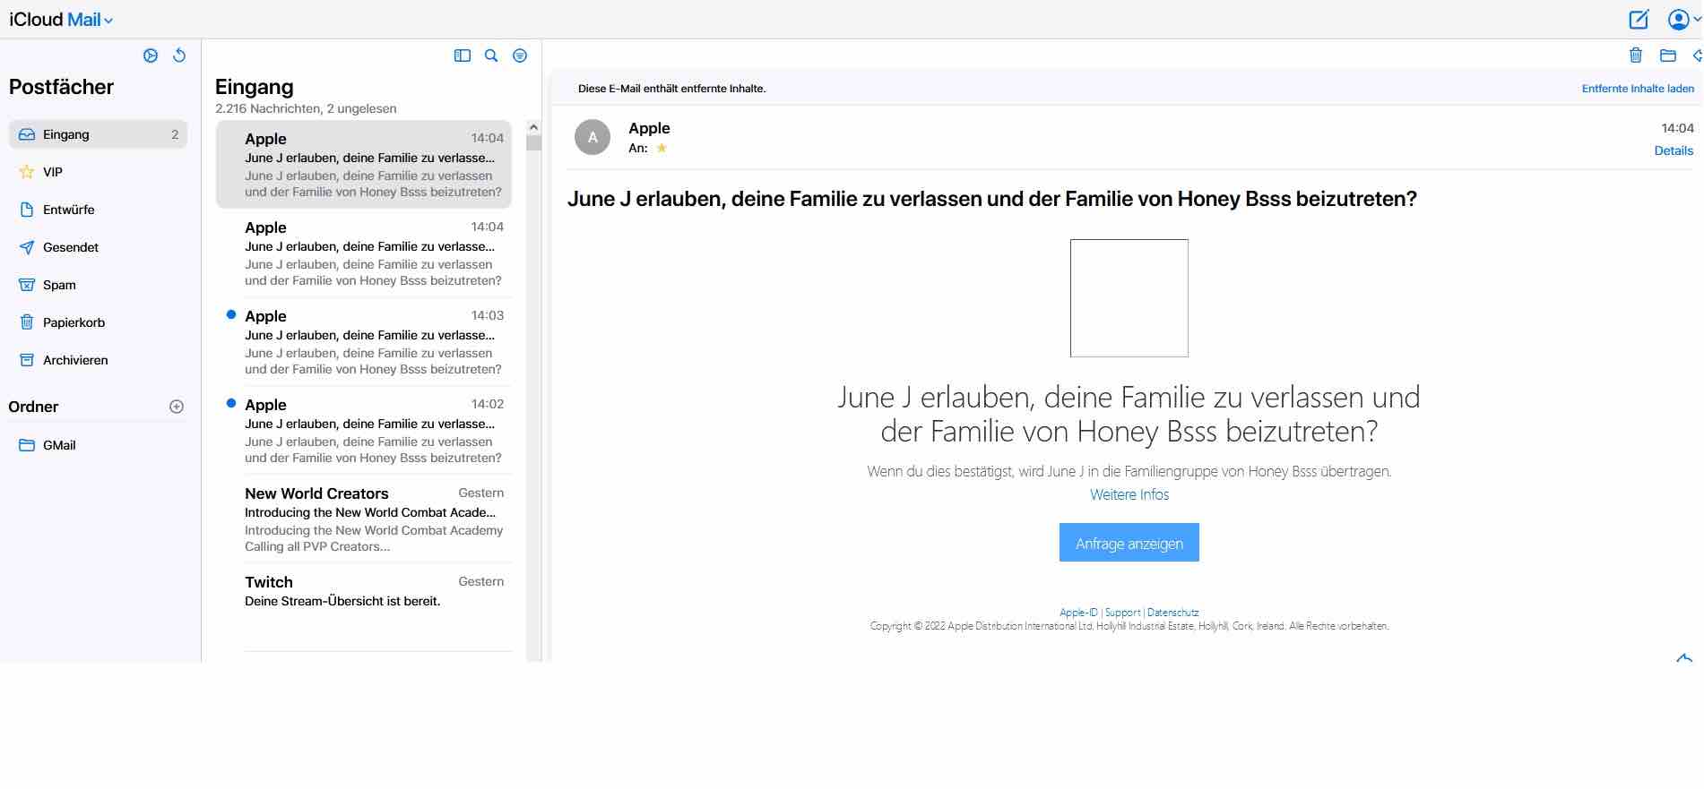This screenshot has height=789, width=1704.
Task: Open the Datenschutz footer link
Action: [1173, 613]
